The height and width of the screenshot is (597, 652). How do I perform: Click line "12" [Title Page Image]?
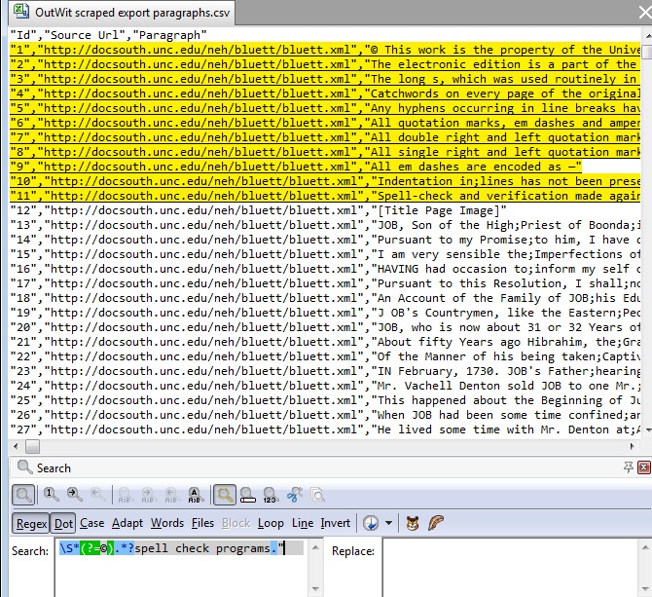258,210
